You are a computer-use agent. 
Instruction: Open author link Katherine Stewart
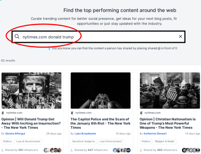tap(155, 134)
